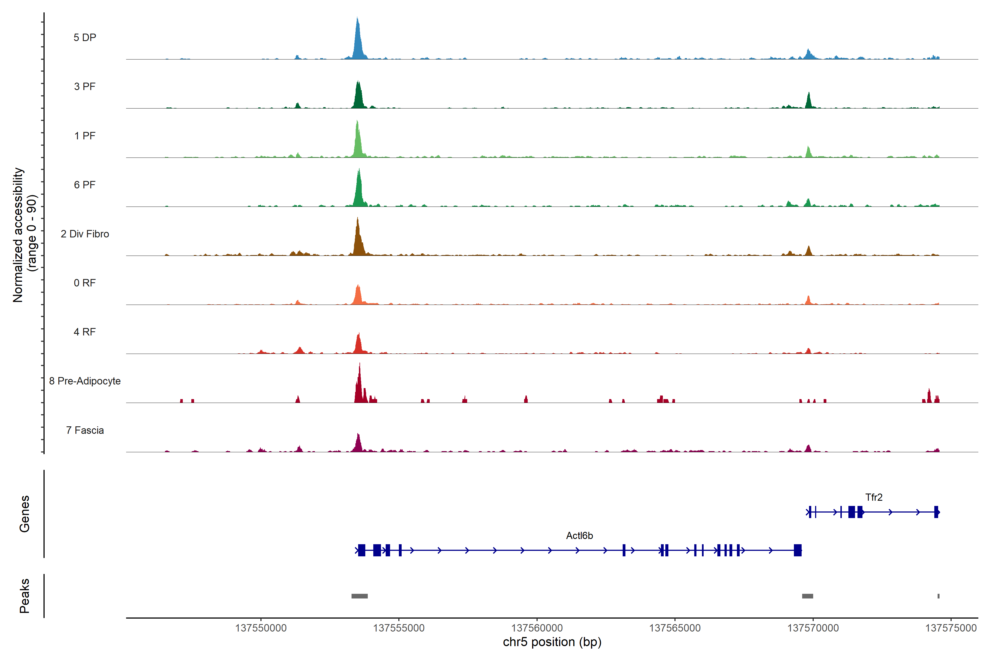Click the gray peak bar near 137570000

(807, 596)
